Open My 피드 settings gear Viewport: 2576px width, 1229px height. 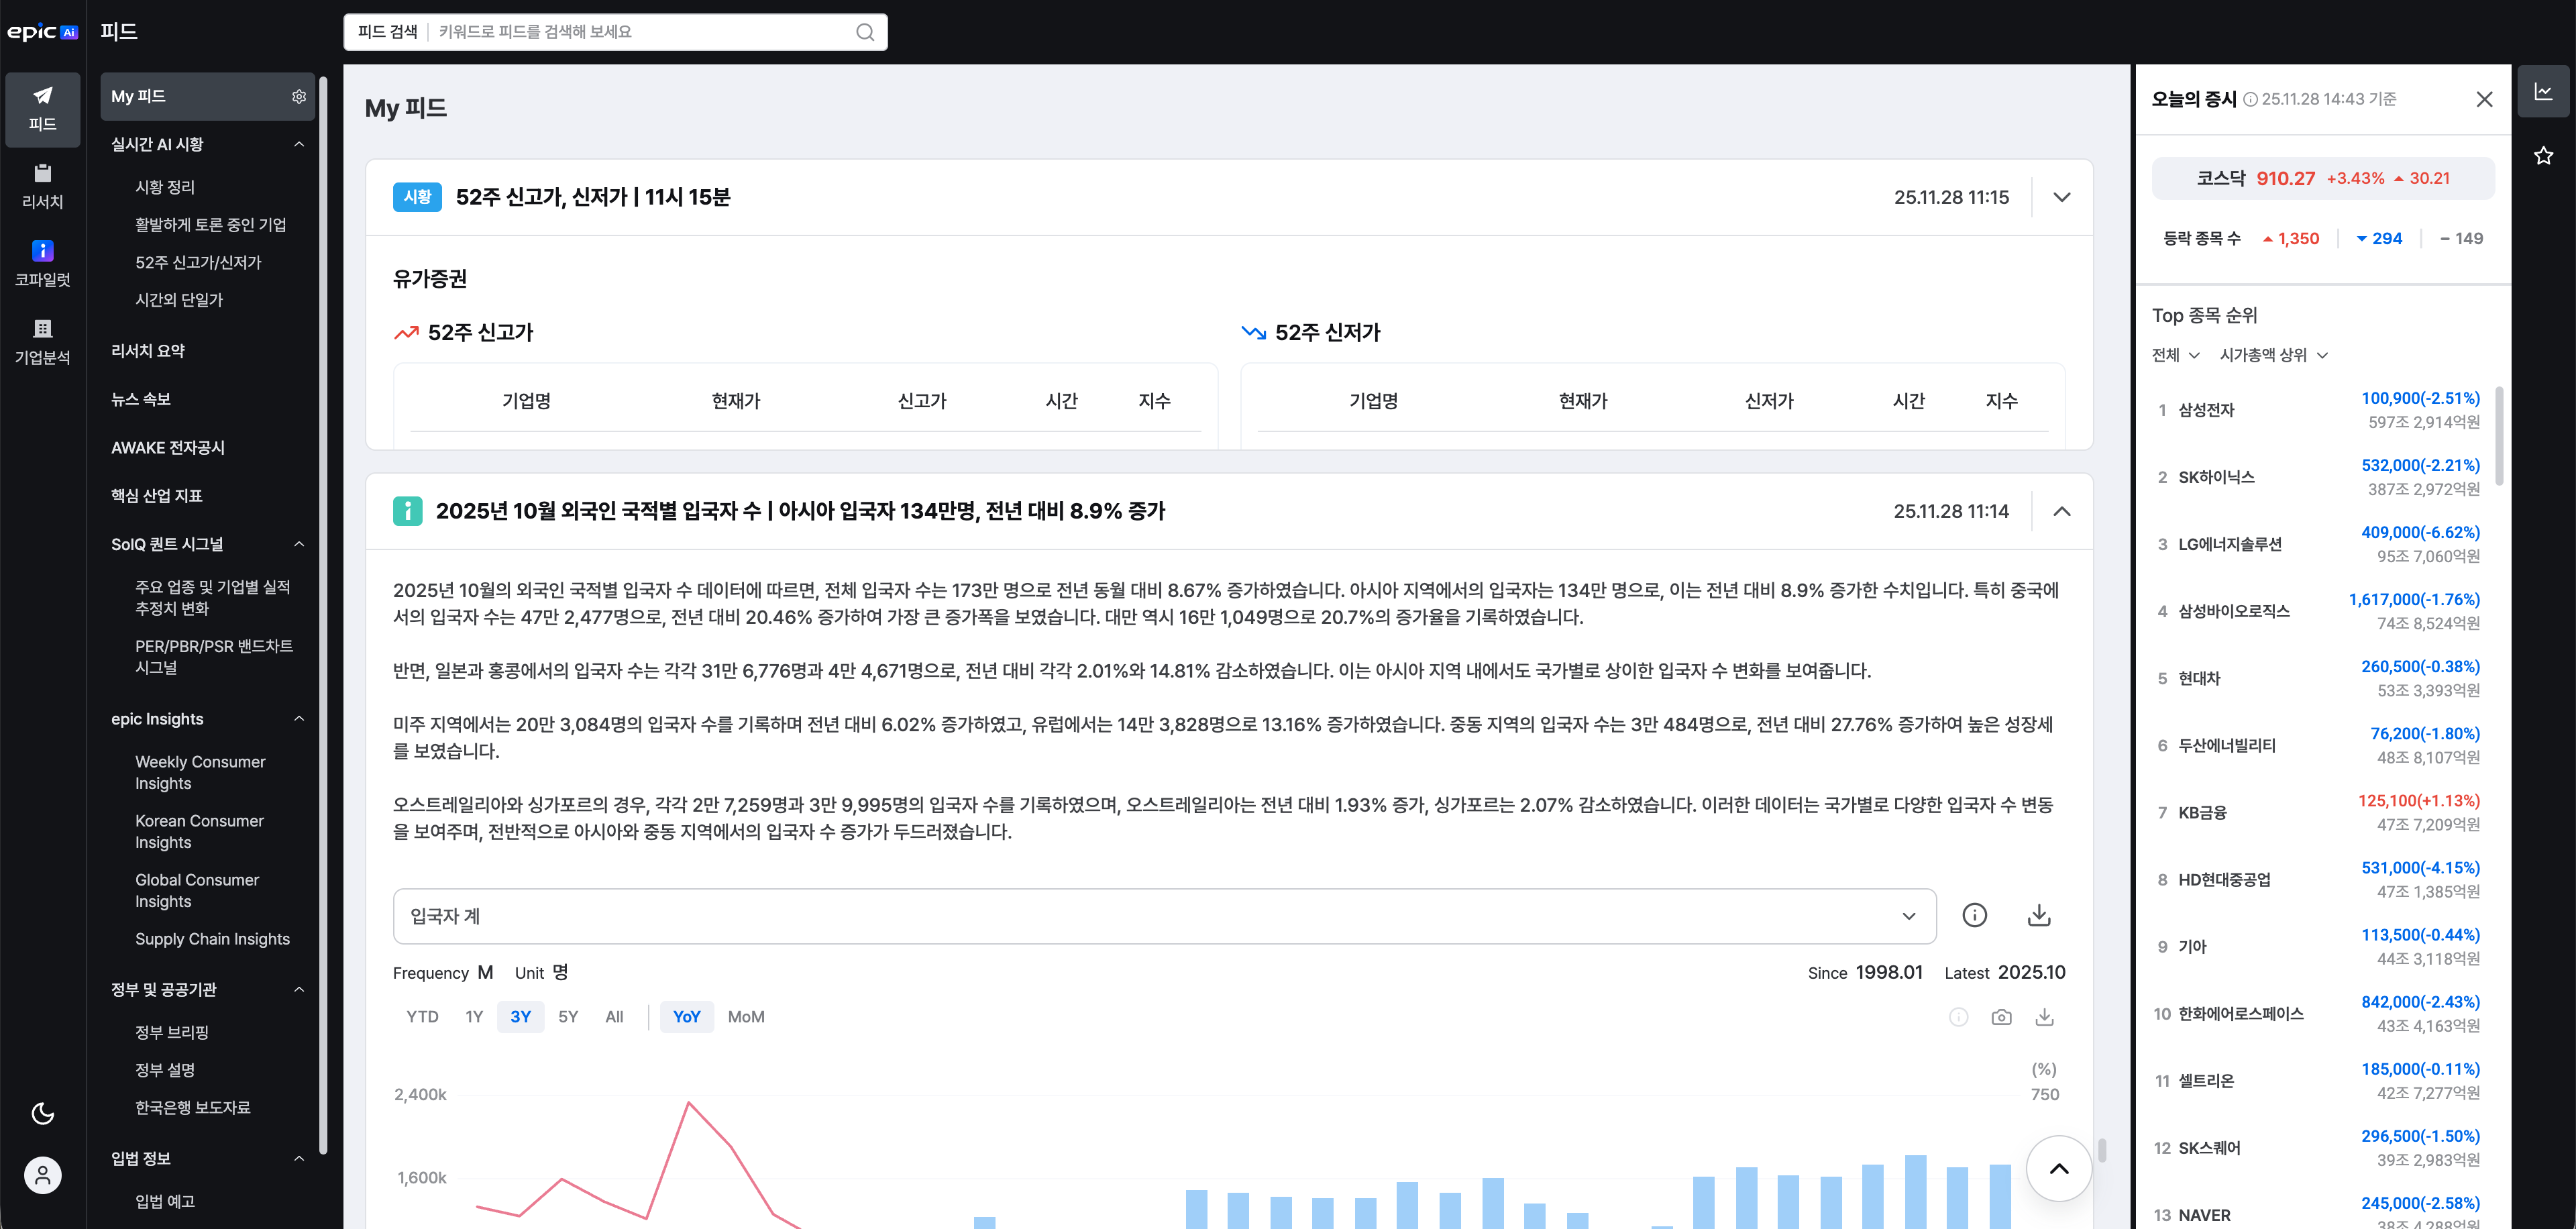[298, 96]
